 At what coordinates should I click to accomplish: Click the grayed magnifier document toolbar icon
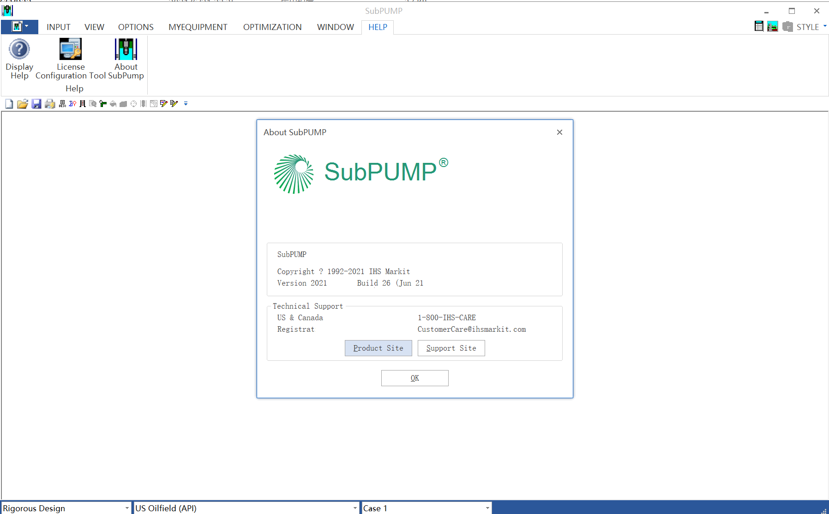pos(93,104)
